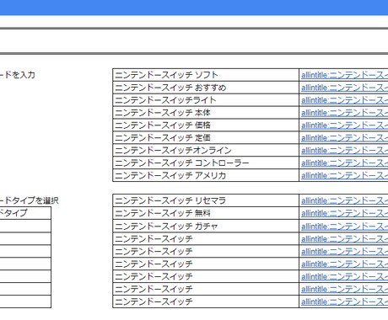This screenshot has width=388, height=320.
Task: Open the allintitle link in the オンライン row
Action: point(344,151)
